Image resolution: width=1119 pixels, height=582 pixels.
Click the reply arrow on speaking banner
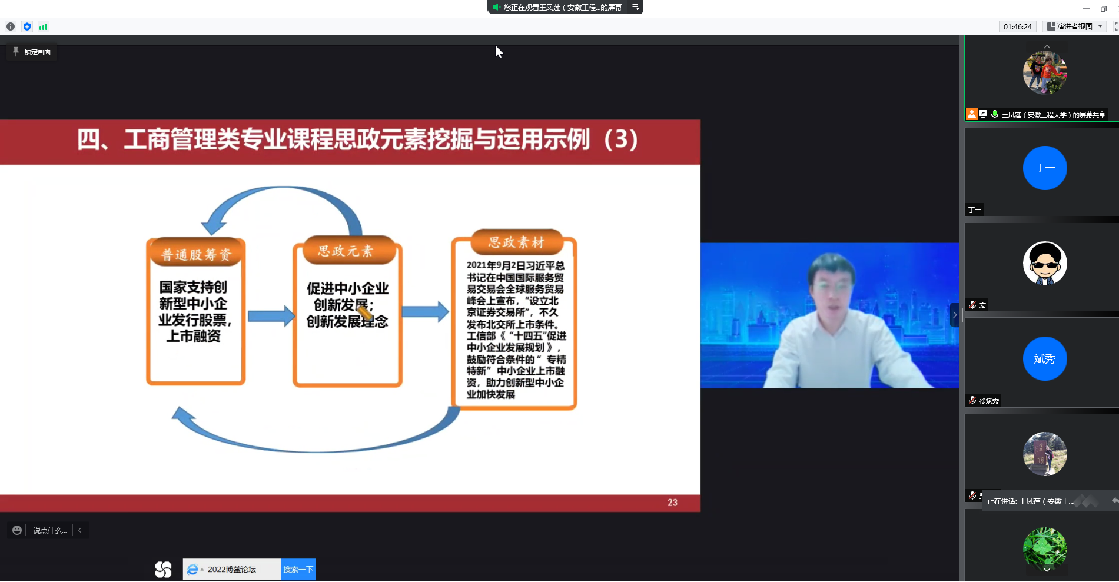[1114, 501]
